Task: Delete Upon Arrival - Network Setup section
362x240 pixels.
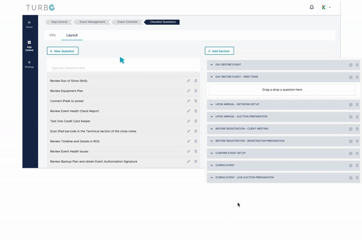Action: [357, 105]
